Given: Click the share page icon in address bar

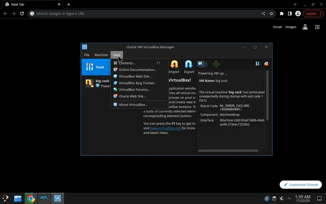Looking at the screenshot, I should tap(263, 14).
